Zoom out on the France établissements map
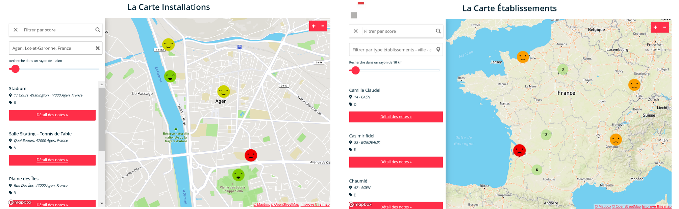The image size is (679, 209). tap(664, 27)
